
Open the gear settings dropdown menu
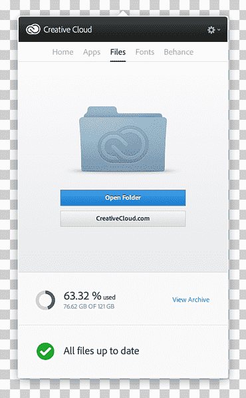click(213, 30)
